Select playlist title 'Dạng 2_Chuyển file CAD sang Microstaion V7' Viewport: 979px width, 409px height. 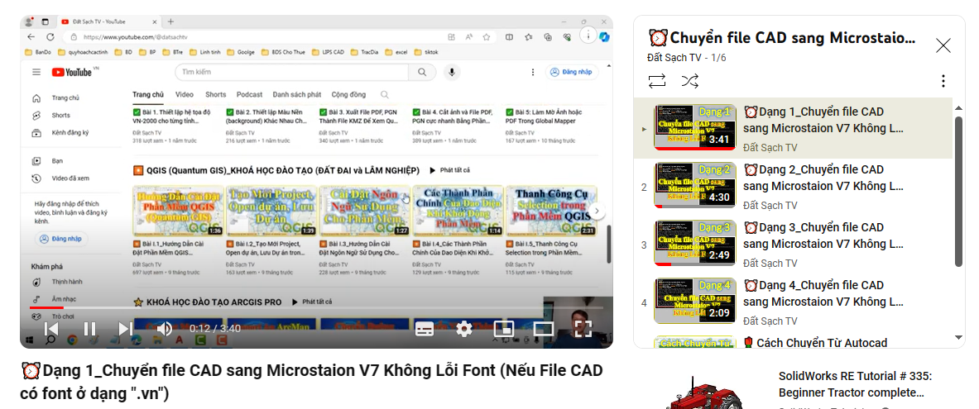point(823,178)
